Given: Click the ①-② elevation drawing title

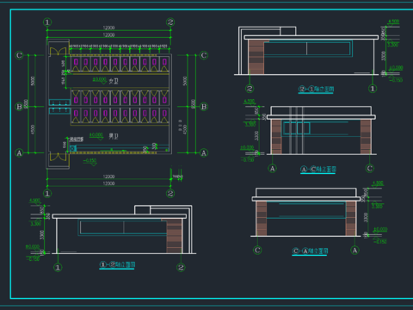Looking at the screenshot, I should [x=117, y=264].
